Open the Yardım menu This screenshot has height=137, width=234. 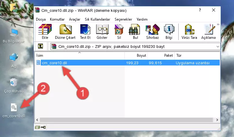point(142,19)
